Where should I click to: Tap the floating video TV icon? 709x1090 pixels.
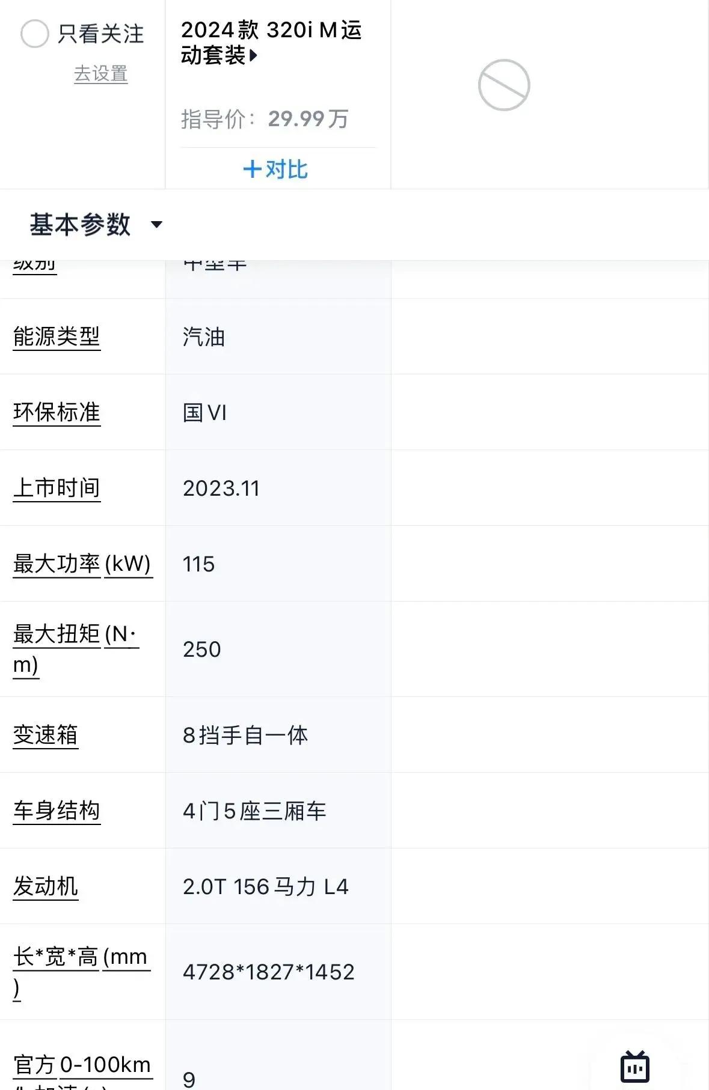coord(634,1067)
